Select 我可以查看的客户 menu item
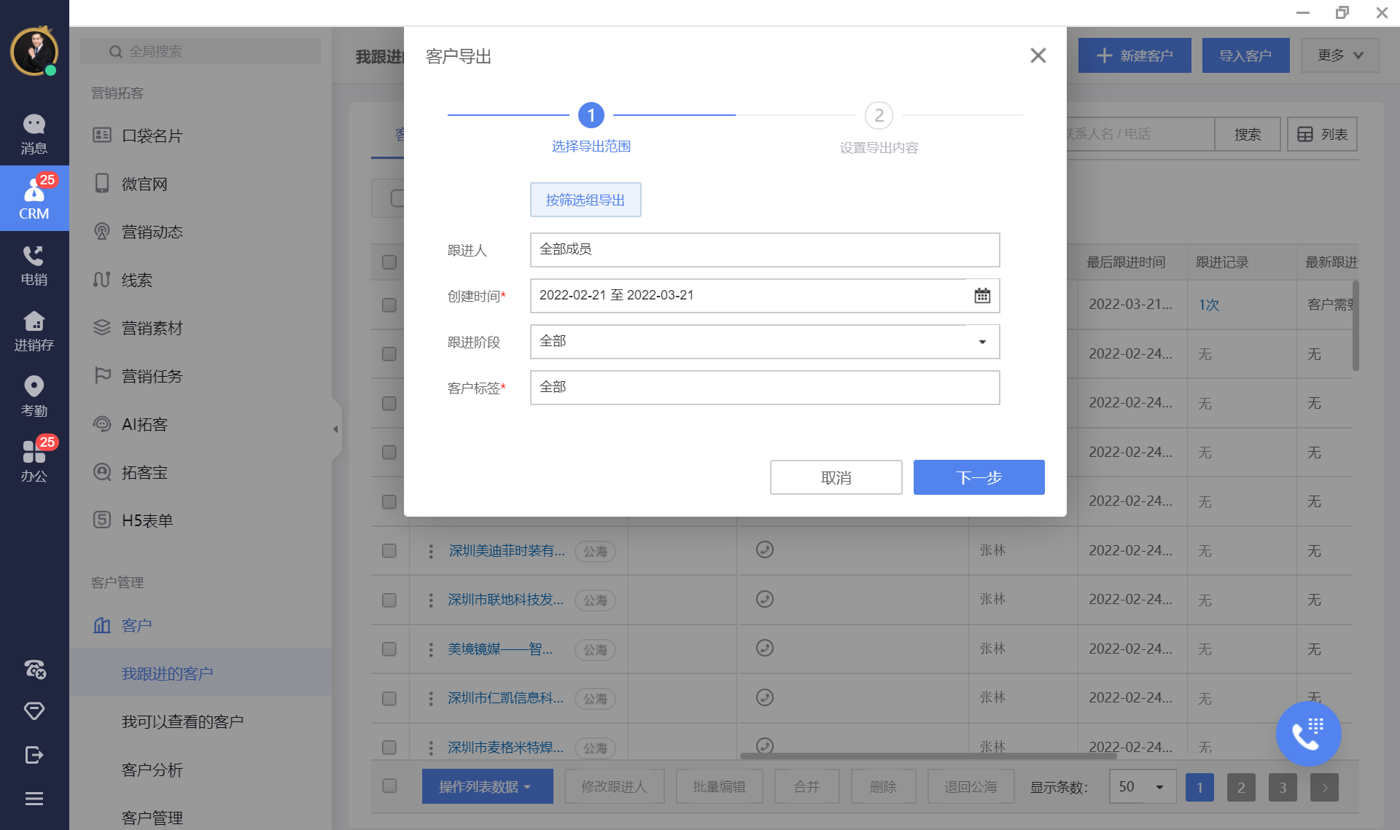 [182, 721]
